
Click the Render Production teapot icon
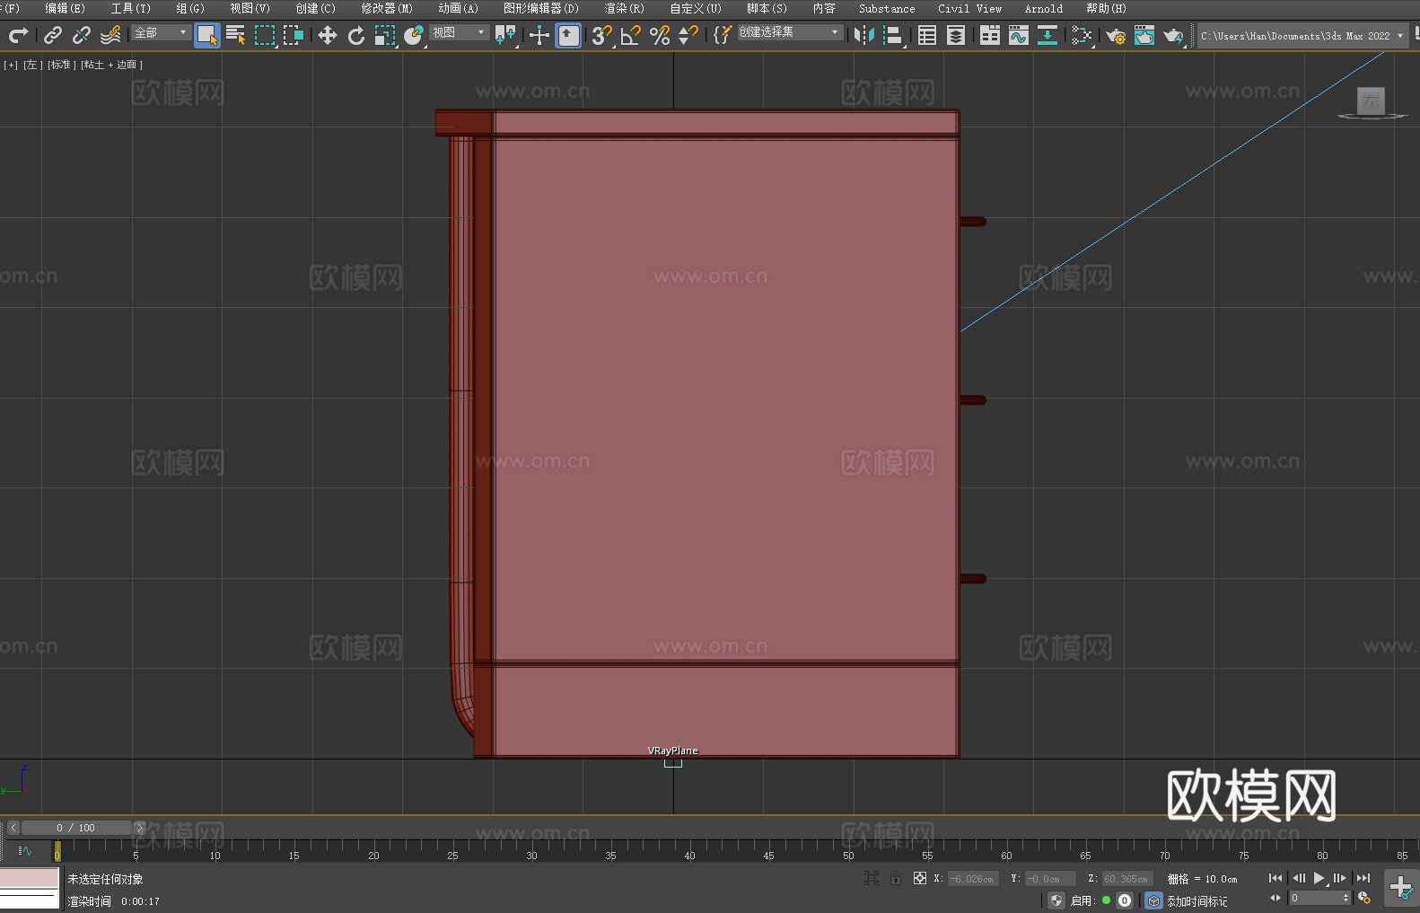click(x=1173, y=35)
